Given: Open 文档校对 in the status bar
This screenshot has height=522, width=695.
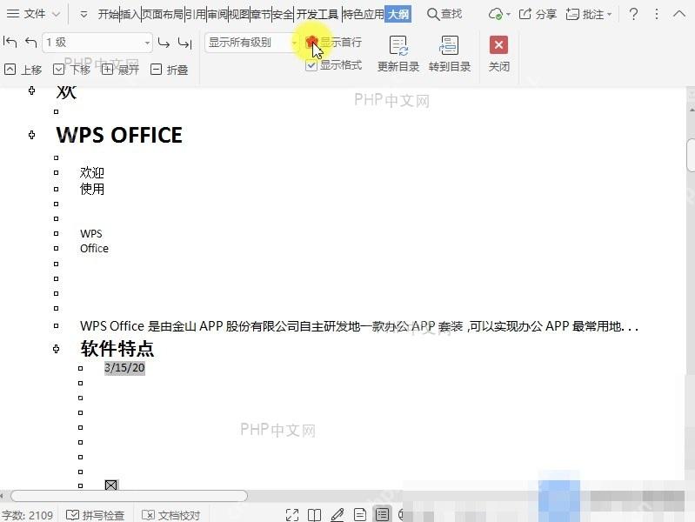Looking at the screenshot, I should [x=170, y=515].
